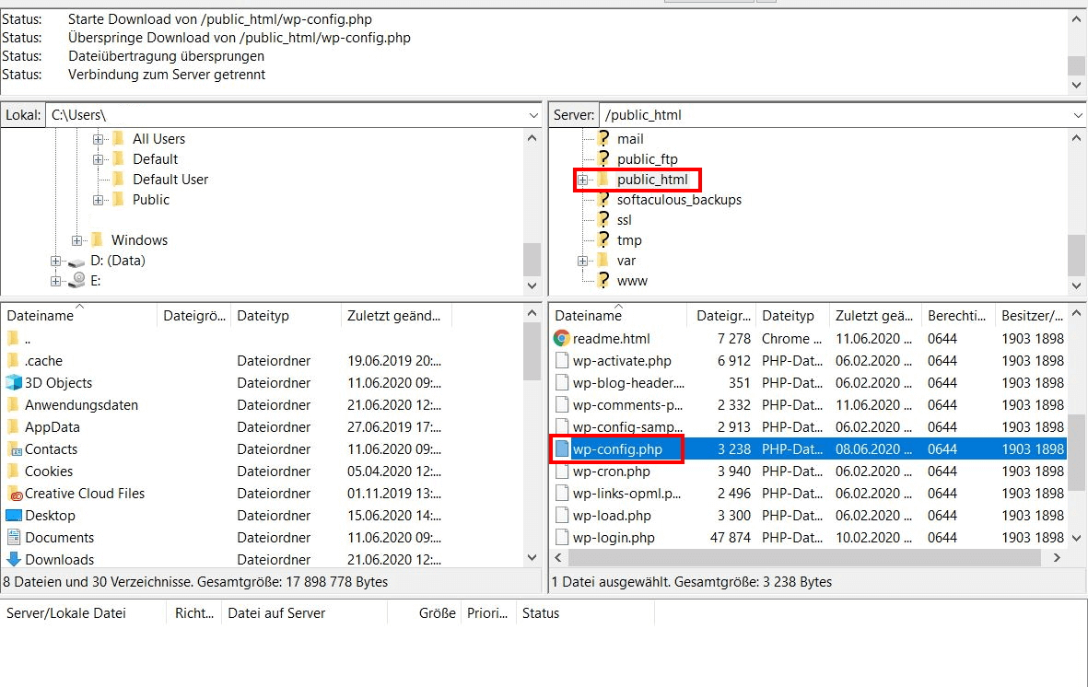The height and width of the screenshot is (687, 1088).
Task: Expand the Windows folder node
Action: 77,240
